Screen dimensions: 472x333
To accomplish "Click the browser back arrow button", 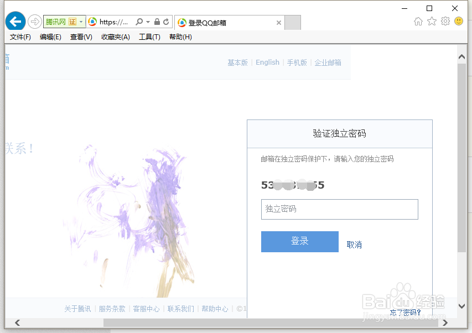I will coord(15,22).
